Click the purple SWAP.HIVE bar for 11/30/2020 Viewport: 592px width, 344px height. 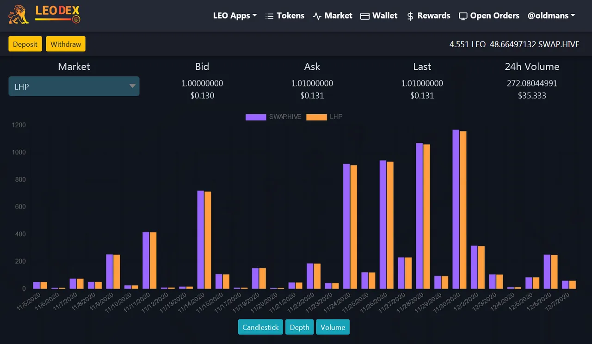[x=456, y=209]
